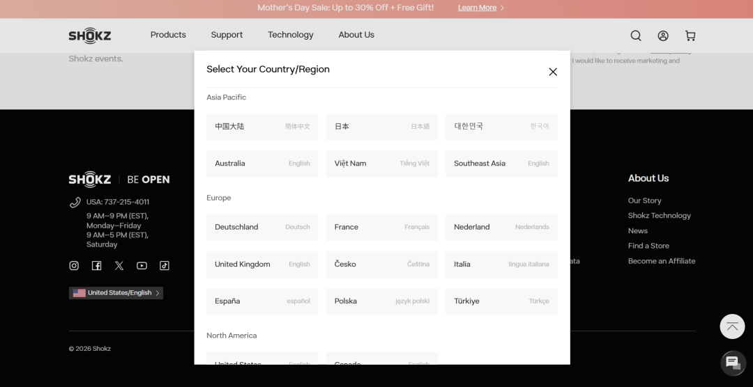Visit the Shokz X (Twitter) page
This screenshot has width=753, height=387.
[x=119, y=266]
